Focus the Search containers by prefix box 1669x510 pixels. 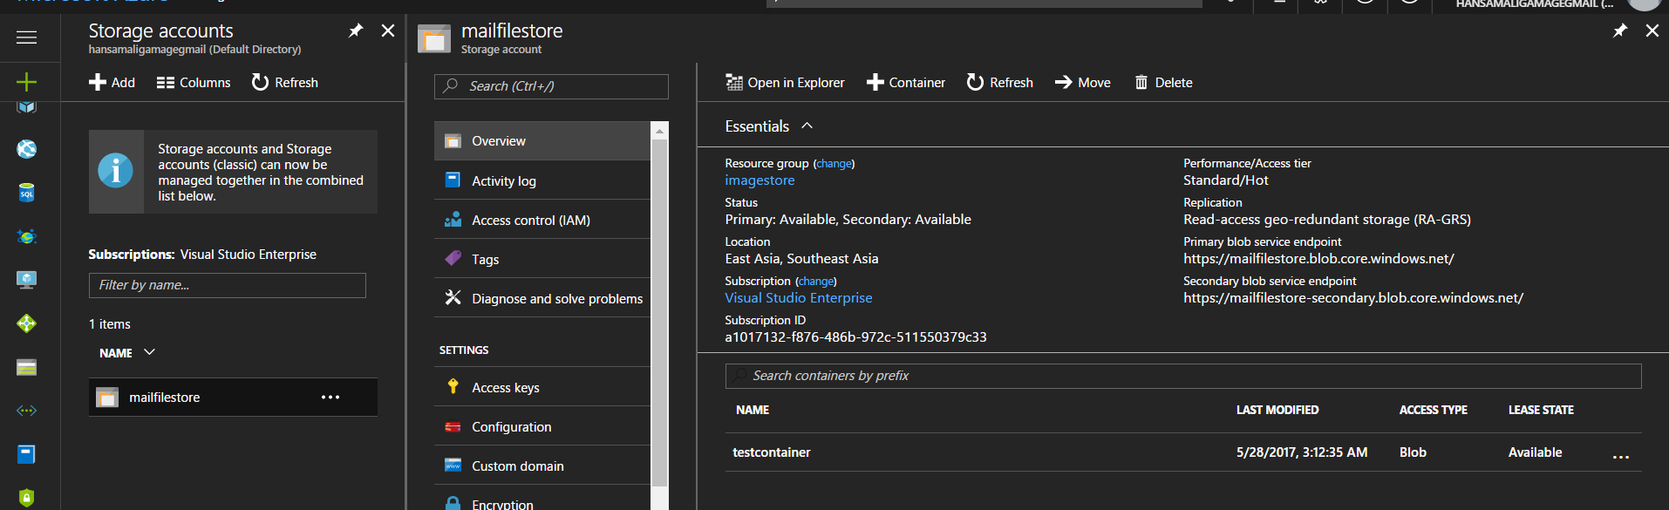click(1183, 376)
